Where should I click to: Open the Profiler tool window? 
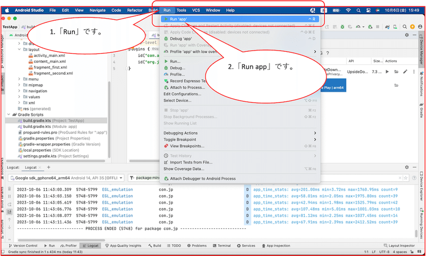tap(69, 246)
